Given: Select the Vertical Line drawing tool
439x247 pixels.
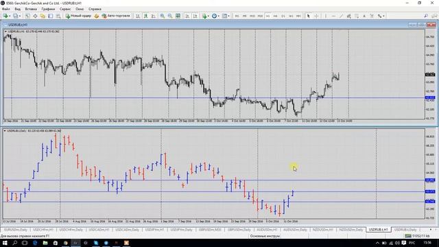Looking at the screenshot, I should tap(326, 16).
